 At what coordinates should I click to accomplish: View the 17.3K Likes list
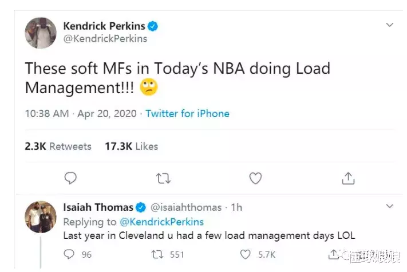(131, 146)
